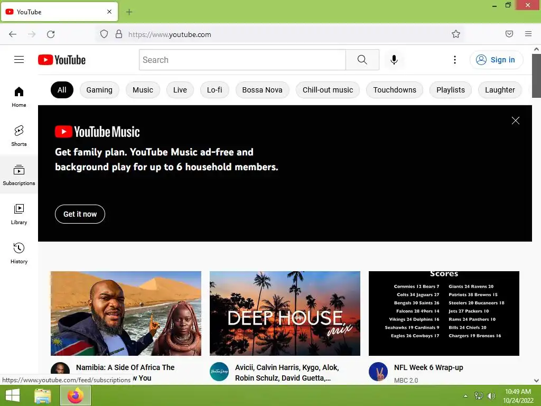This screenshot has height=406, width=541.
Task: Select the Gaming filter chip
Action: tap(99, 90)
